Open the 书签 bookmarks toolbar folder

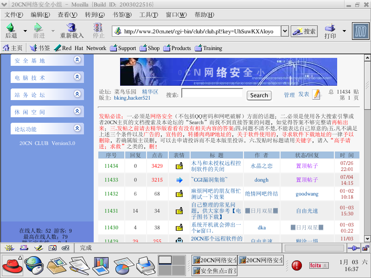pyautogui.click(x=40, y=48)
